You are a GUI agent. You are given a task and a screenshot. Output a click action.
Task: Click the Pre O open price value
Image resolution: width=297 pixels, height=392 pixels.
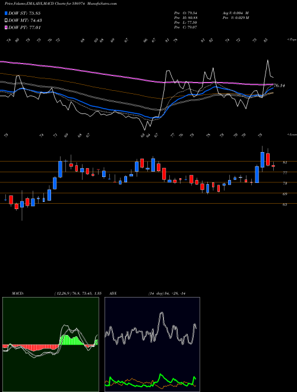pyautogui.click(x=185, y=13)
